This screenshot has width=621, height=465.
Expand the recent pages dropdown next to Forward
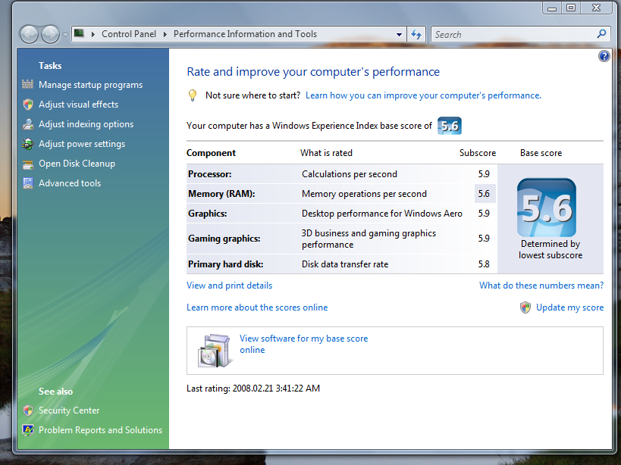(65, 34)
